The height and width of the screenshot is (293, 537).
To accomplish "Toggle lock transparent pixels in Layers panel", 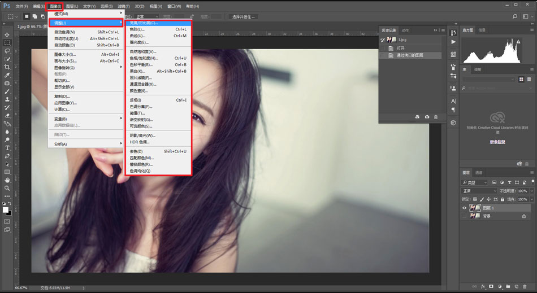I will [475, 199].
